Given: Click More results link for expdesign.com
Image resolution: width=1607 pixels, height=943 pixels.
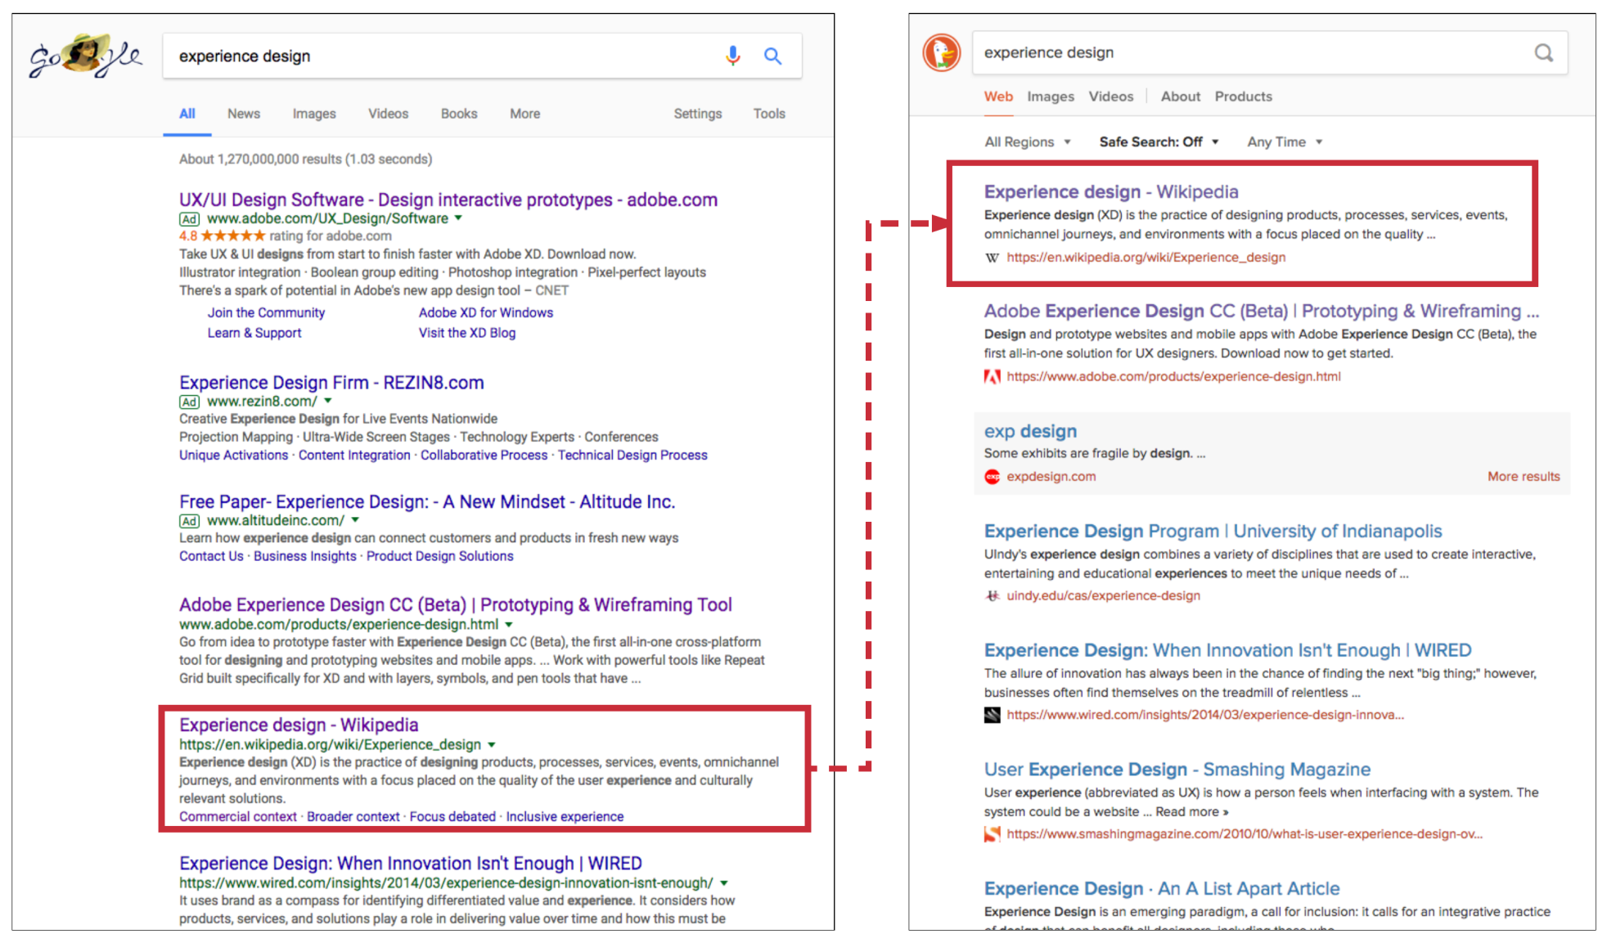Looking at the screenshot, I should (1523, 477).
